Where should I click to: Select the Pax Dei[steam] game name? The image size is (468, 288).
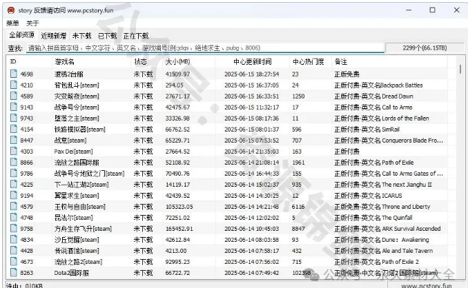(x=73, y=152)
